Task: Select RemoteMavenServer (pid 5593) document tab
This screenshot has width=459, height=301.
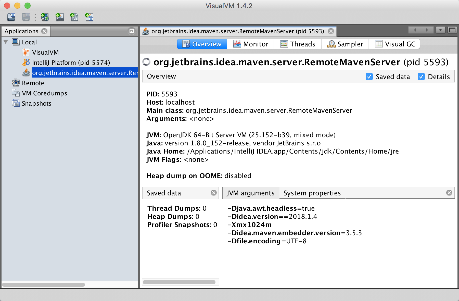Action: point(238,31)
